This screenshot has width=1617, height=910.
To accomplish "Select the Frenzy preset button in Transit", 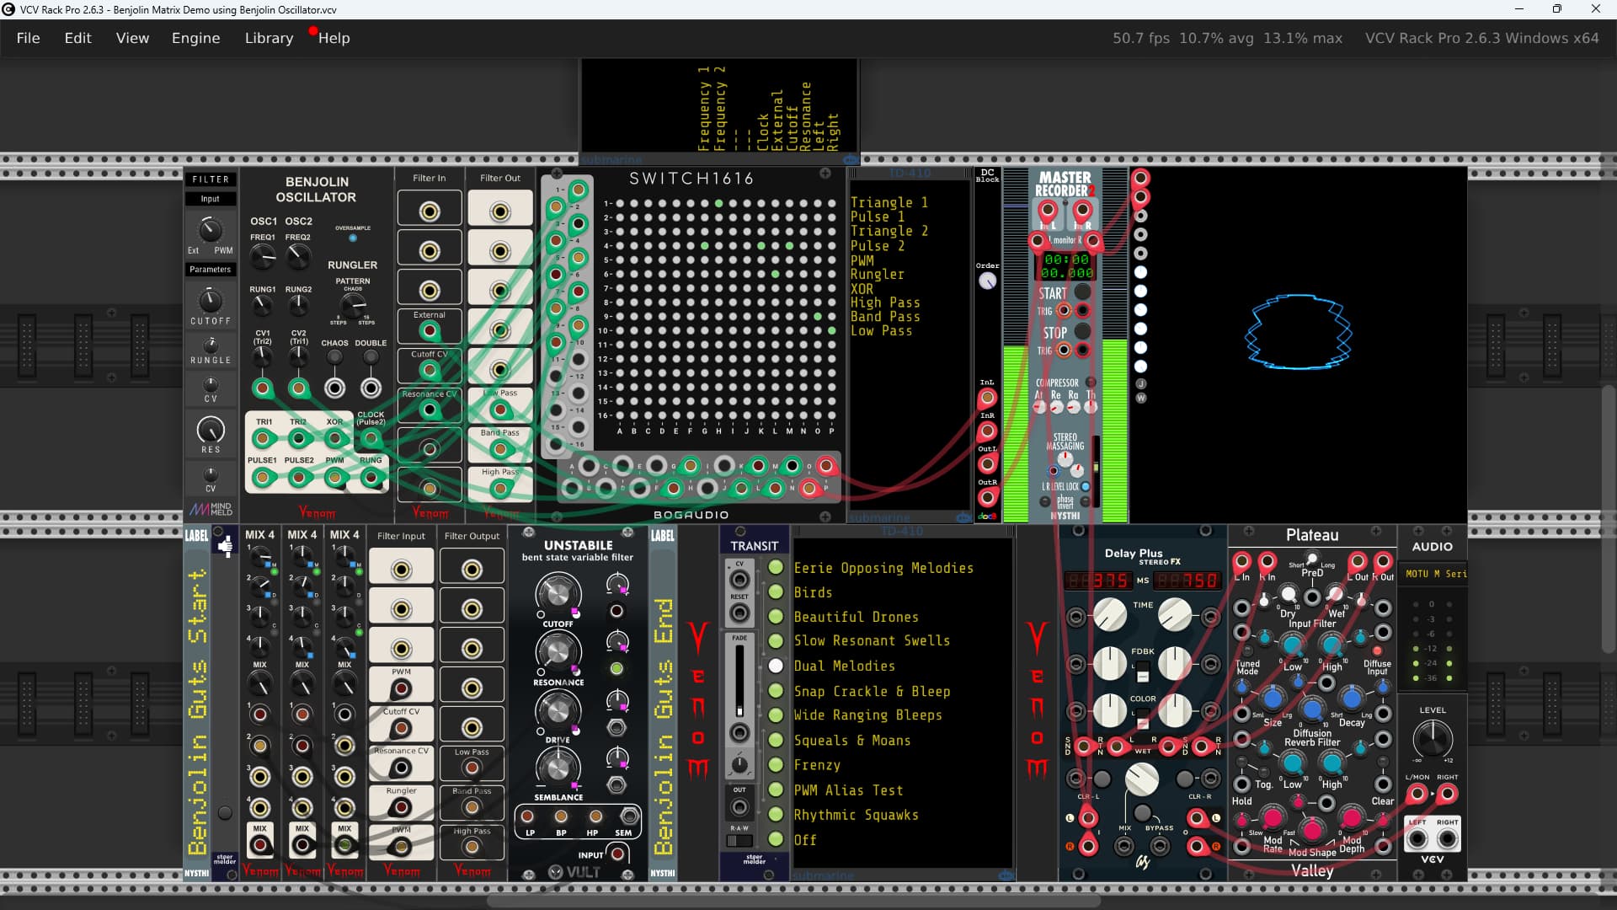I will point(776,765).
